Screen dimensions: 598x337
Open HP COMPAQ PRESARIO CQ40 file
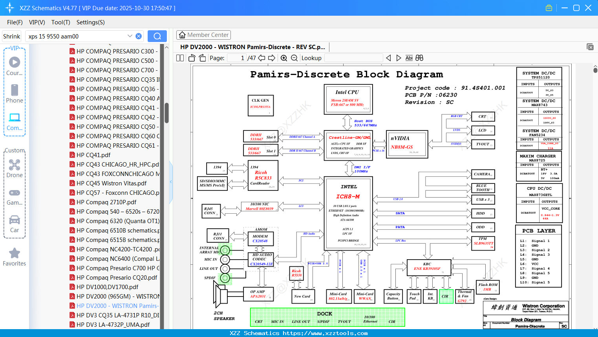[x=114, y=98]
